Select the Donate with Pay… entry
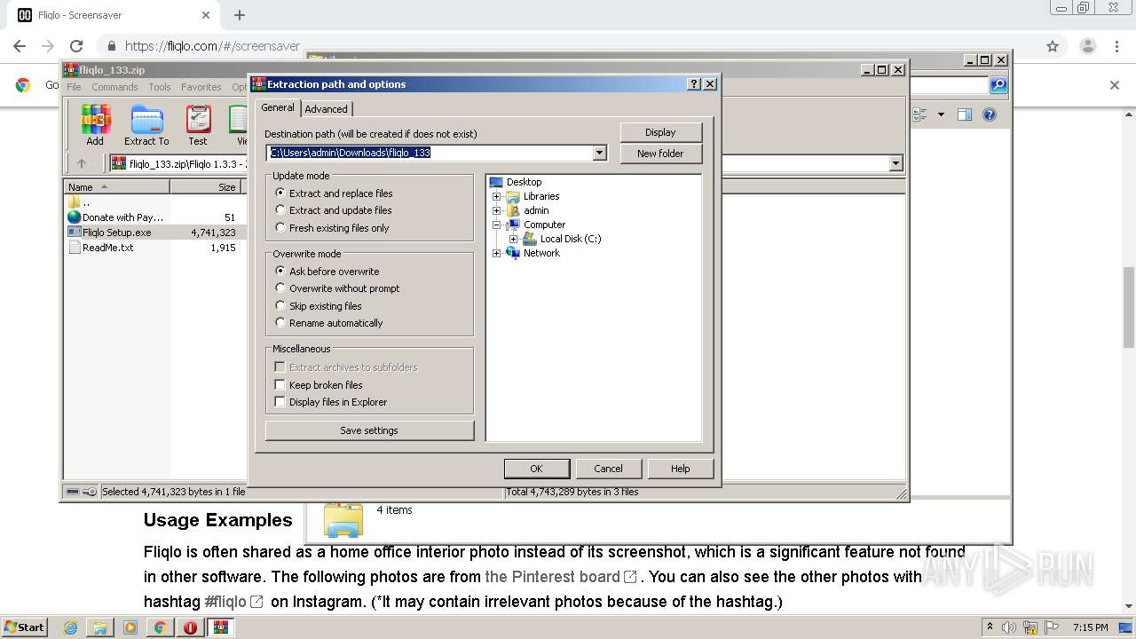 click(x=116, y=217)
